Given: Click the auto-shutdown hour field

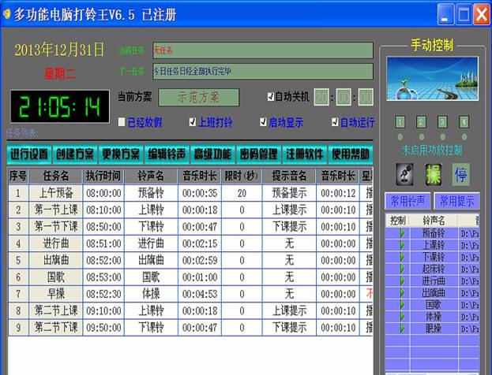Looking at the screenshot, I should pos(321,97).
